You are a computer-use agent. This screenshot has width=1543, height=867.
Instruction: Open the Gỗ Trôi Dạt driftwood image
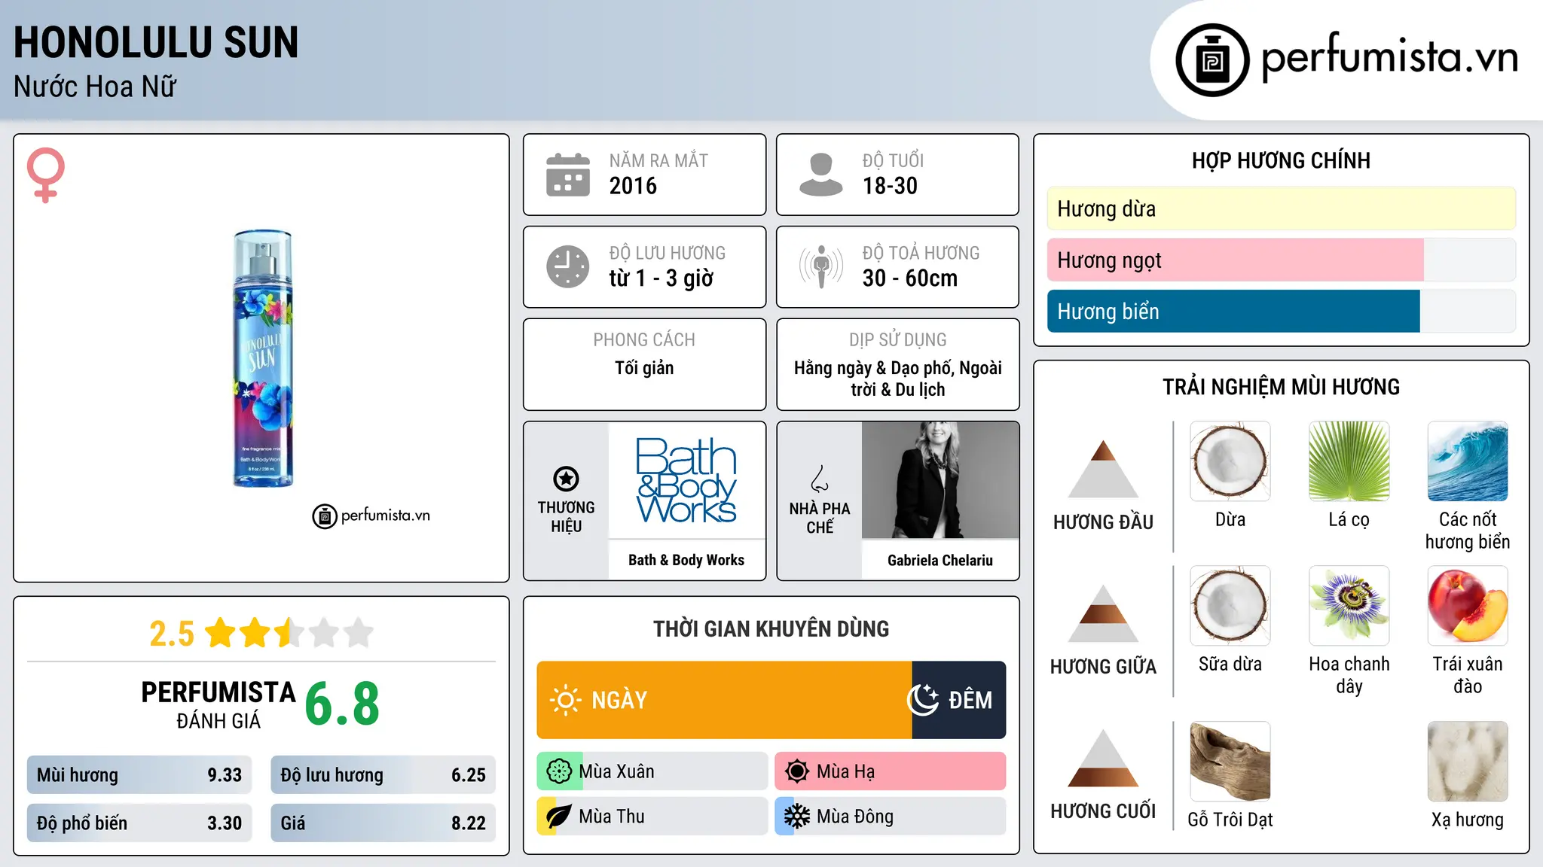[x=1230, y=762]
